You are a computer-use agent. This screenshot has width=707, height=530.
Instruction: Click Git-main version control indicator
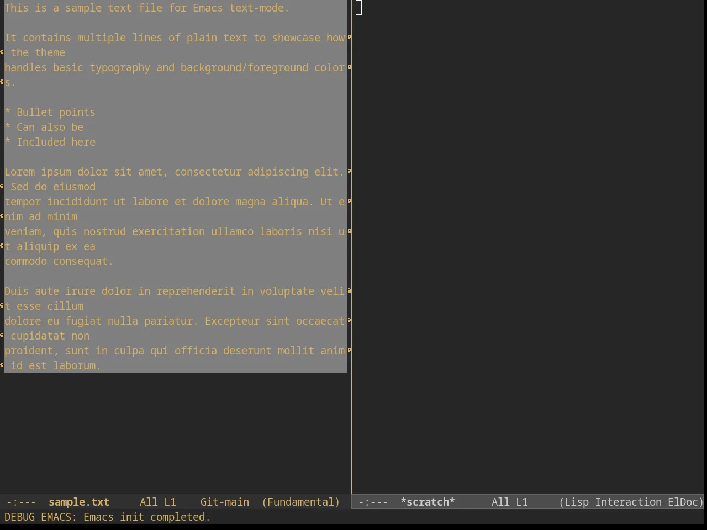225,502
